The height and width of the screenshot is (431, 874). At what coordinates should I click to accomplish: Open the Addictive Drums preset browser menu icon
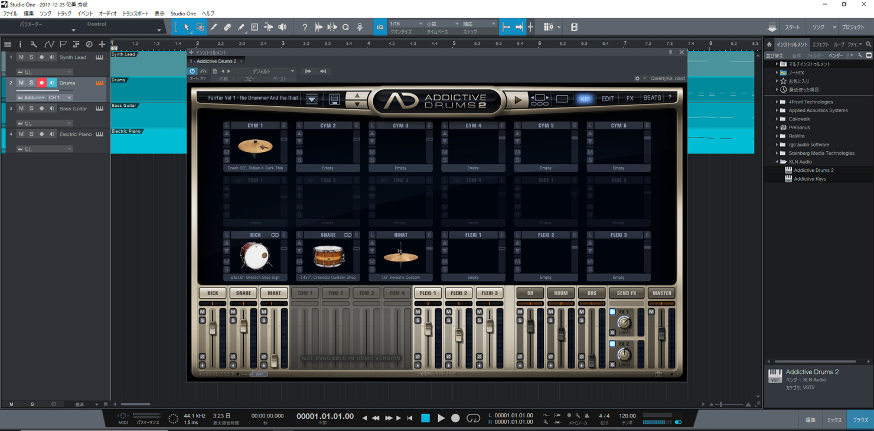tap(312, 100)
